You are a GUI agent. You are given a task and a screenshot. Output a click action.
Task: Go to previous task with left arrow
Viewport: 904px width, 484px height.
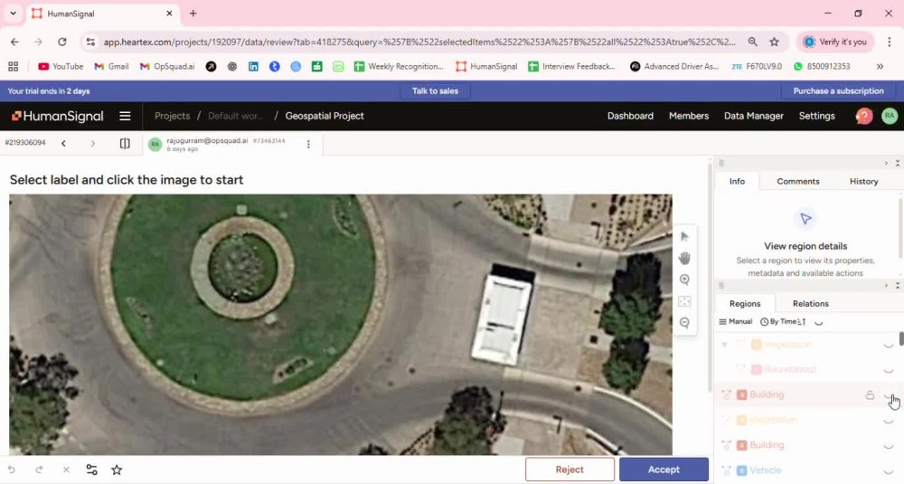63,143
